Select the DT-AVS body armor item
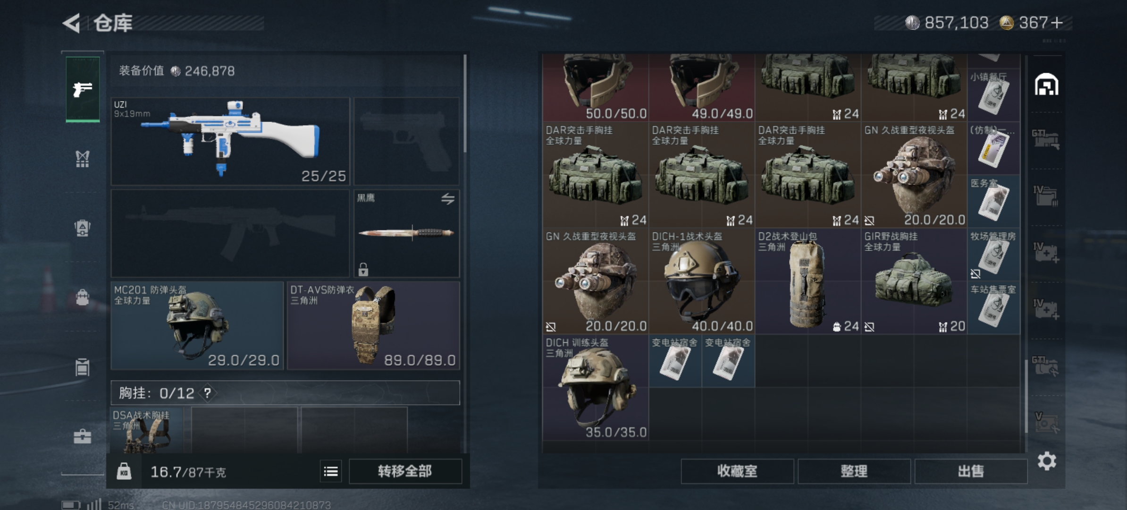This screenshot has height=510, width=1127. [373, 325]
